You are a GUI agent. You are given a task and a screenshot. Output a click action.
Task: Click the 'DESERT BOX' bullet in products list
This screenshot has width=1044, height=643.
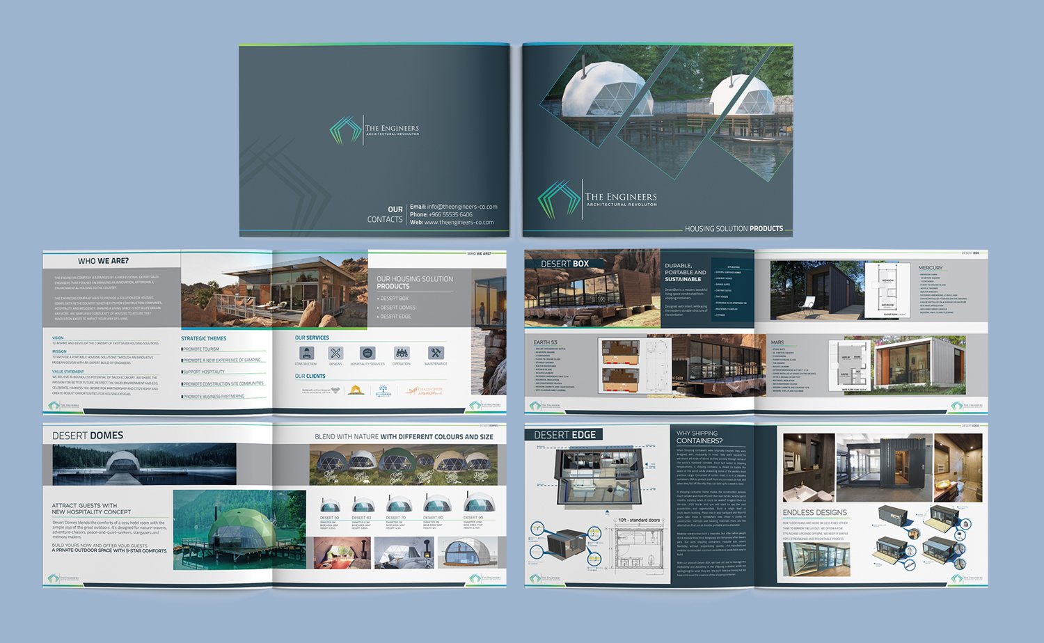tap(393, 299)
